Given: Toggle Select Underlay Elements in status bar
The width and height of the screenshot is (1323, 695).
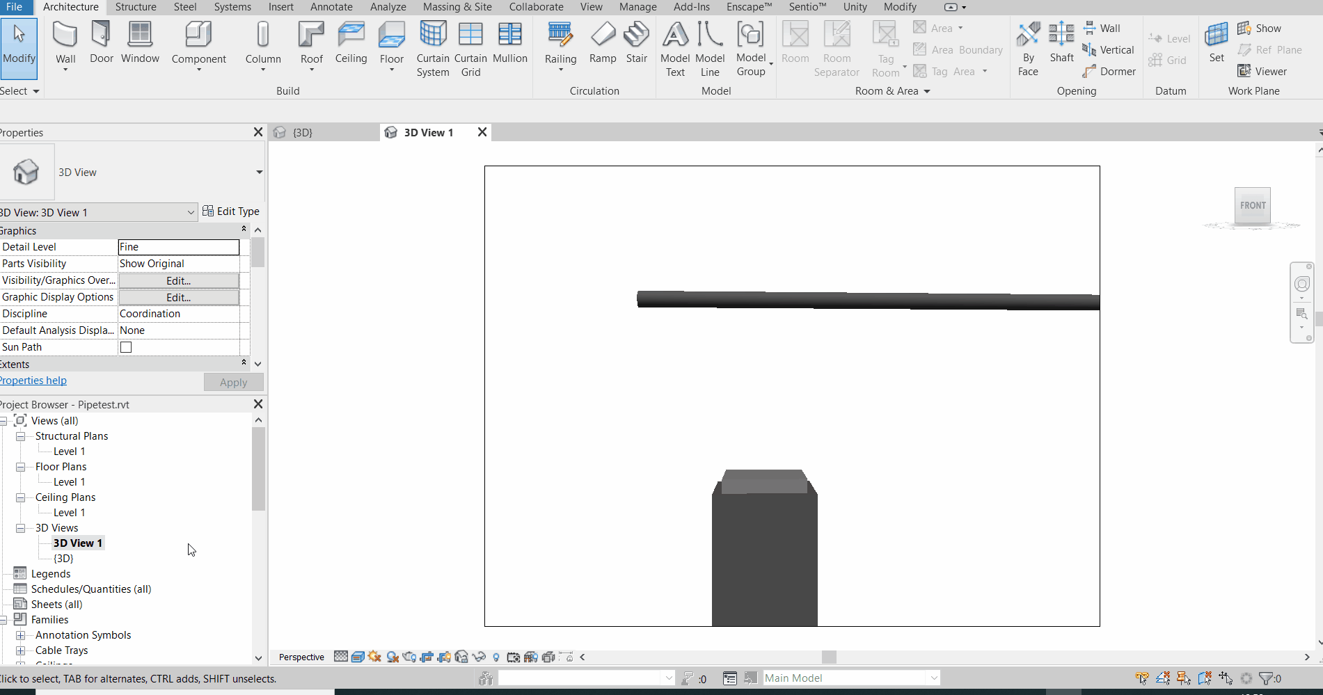Looking at the screenshot, I should (x=1163, y=678).
